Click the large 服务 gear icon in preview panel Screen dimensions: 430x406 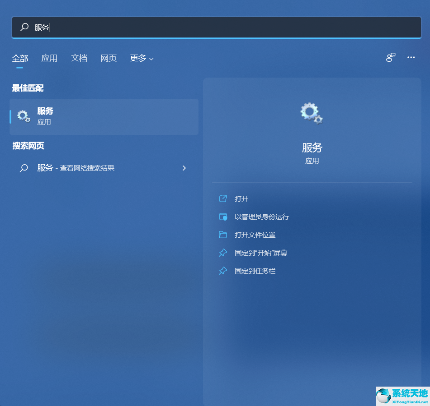point(311,114)
